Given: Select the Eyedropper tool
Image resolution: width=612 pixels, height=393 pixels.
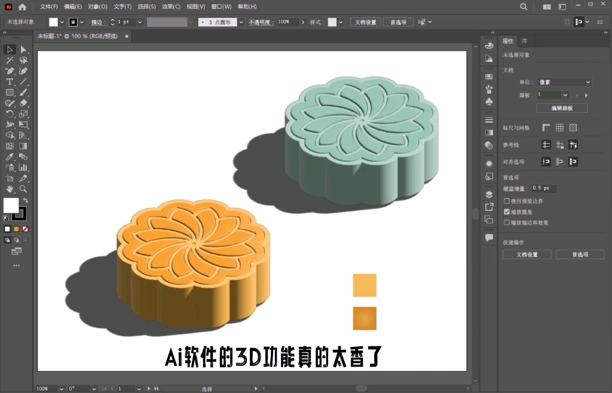Looking at the screenshot, I should [x=10, y=156].
